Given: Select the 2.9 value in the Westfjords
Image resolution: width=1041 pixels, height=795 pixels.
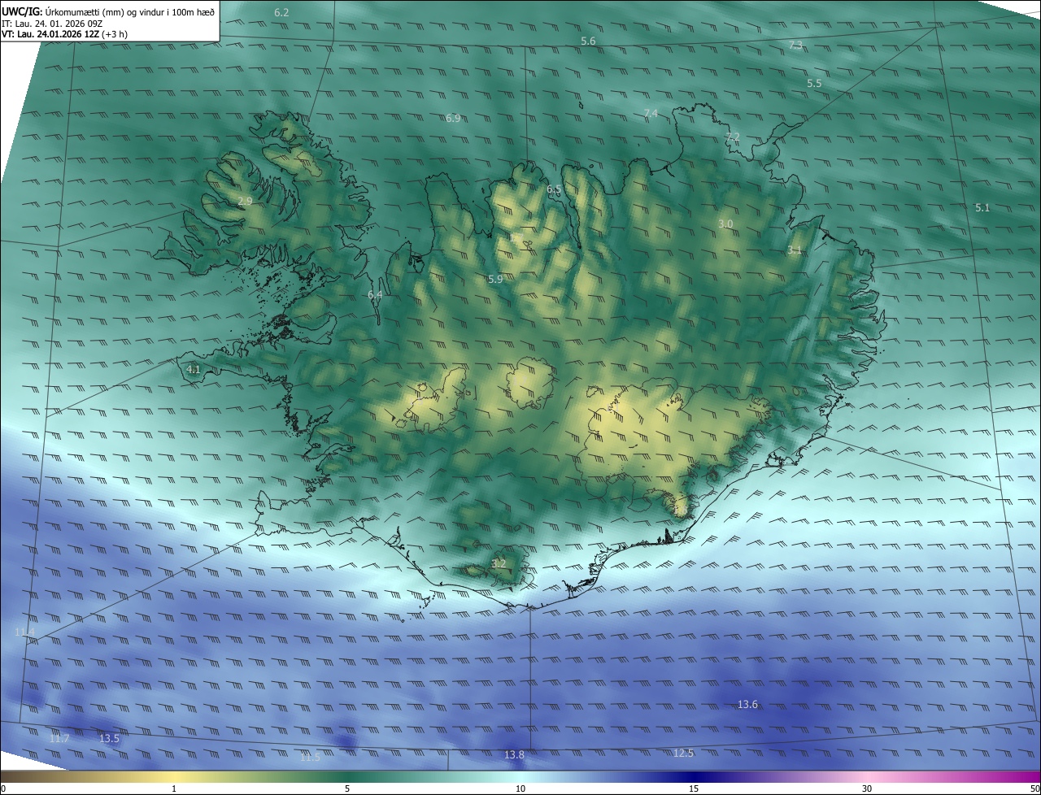Looking at the screenshot, I should click(x=245, y=201).
